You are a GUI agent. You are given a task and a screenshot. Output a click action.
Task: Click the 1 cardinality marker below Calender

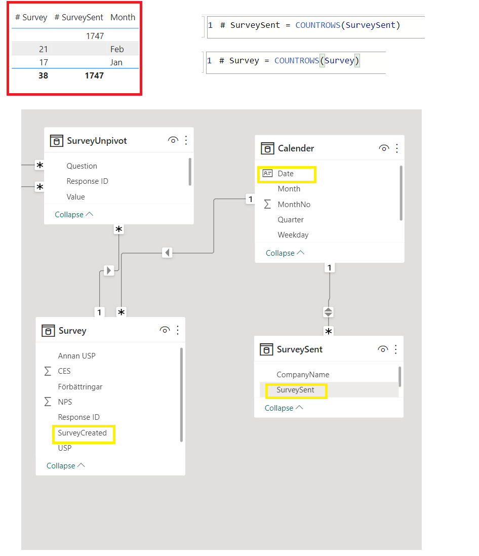click(x=330, y=268)
